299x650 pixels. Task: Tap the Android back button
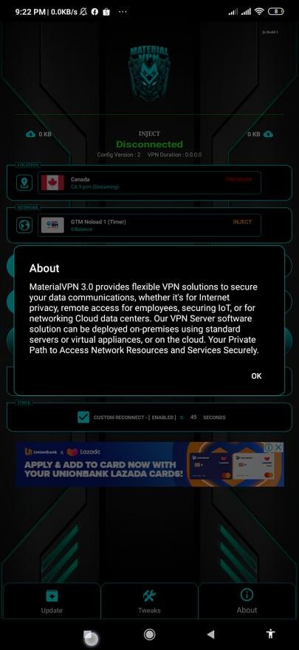click(210, 634)
